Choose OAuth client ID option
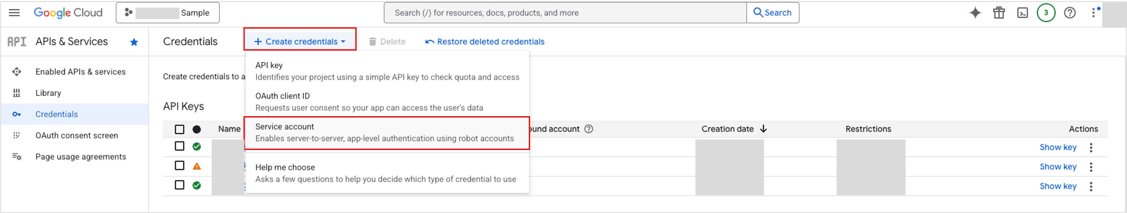 click(387, 102)
